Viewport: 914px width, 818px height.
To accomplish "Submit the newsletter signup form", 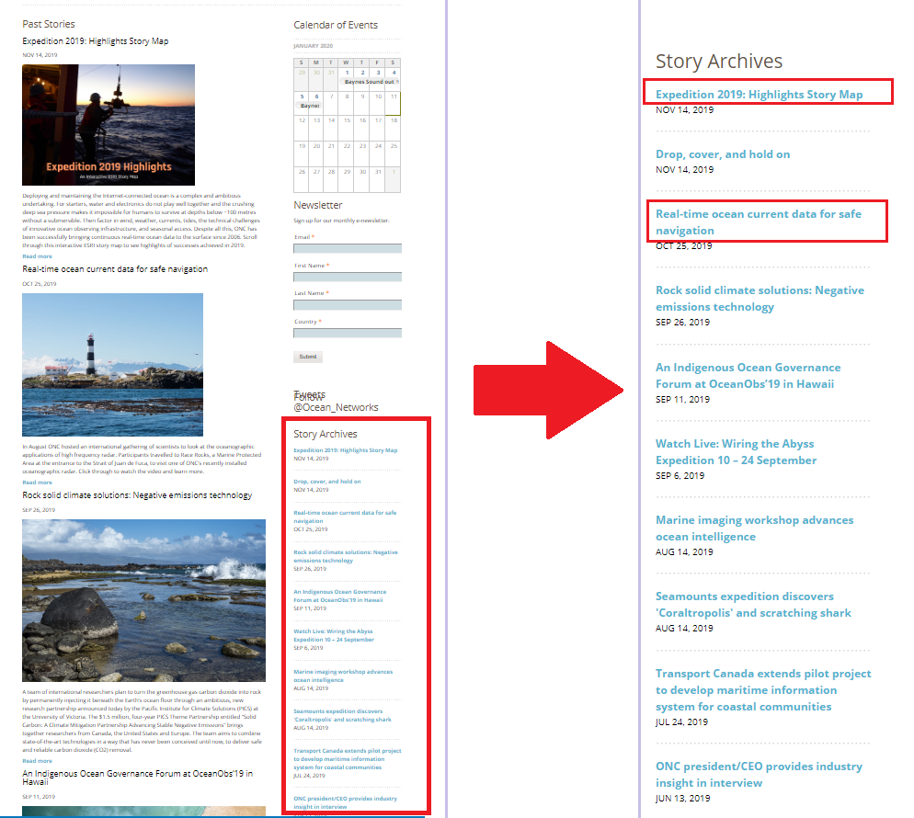I will 308,357.
